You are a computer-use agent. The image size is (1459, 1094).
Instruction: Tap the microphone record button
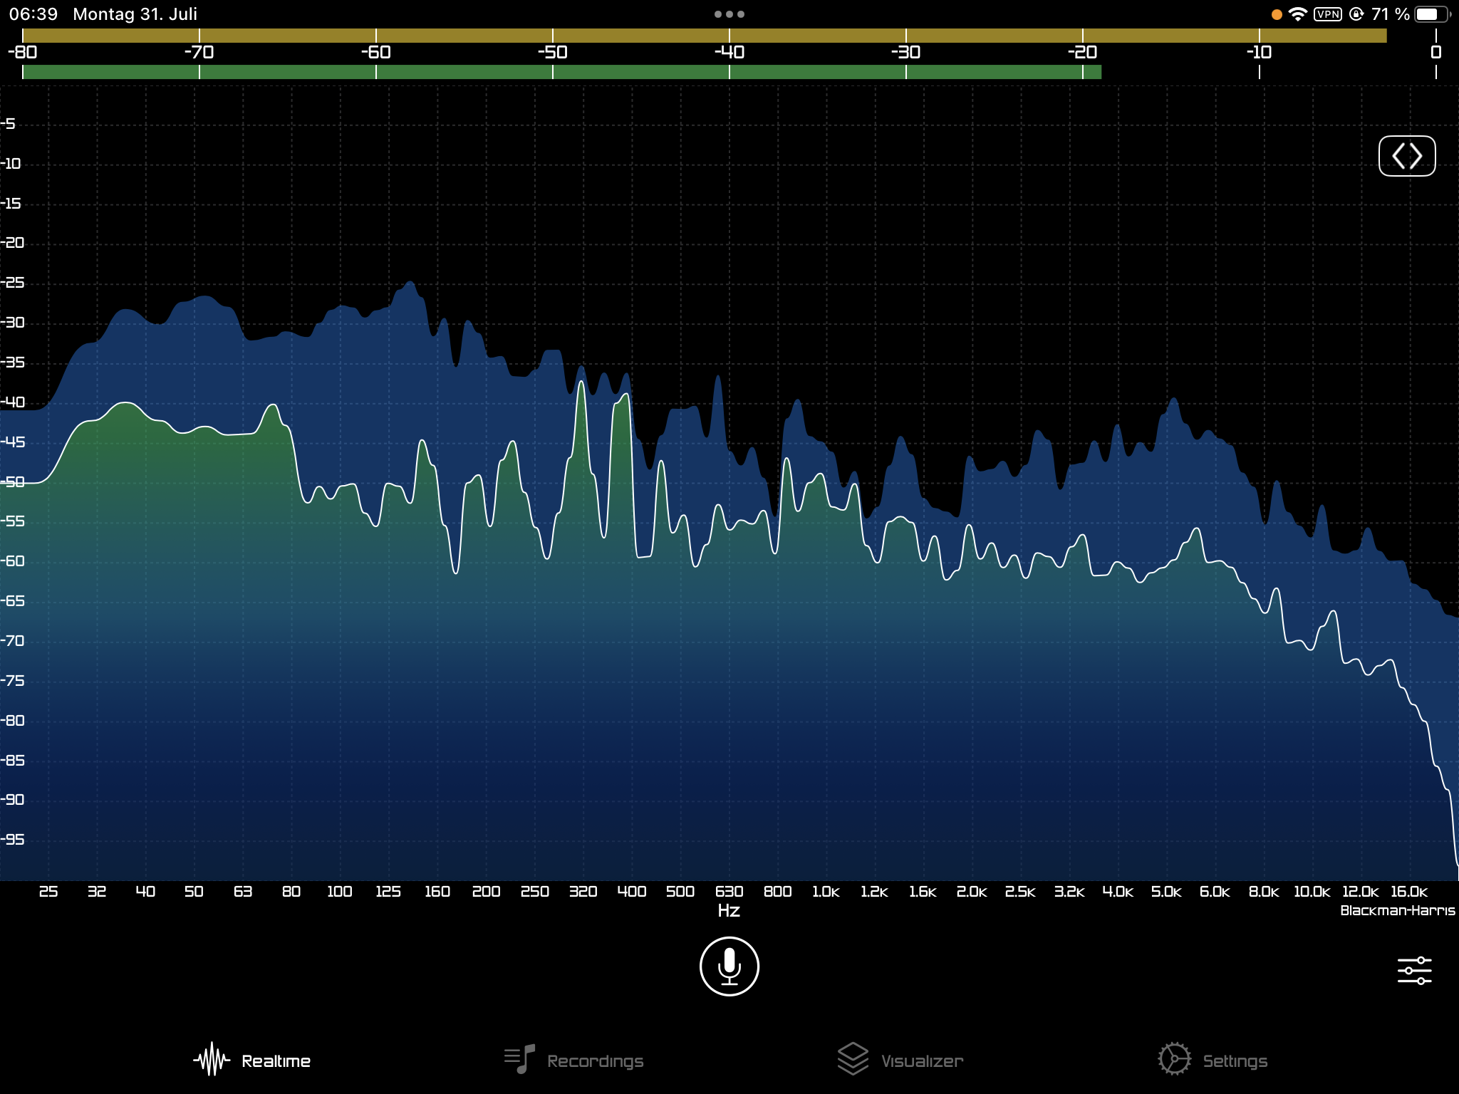tap(729, 967)
